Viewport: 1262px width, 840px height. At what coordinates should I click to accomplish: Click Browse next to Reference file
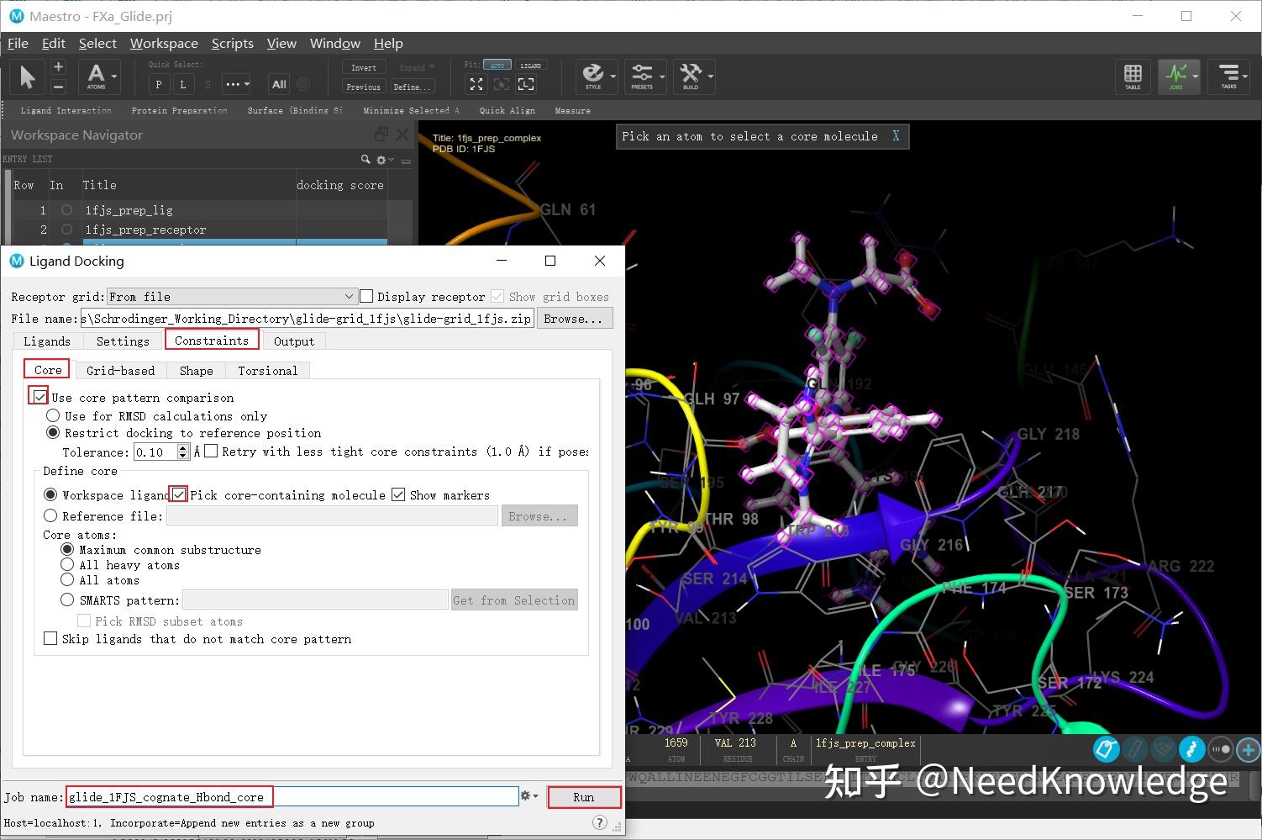pyautogui.click(x=539, y=515)
